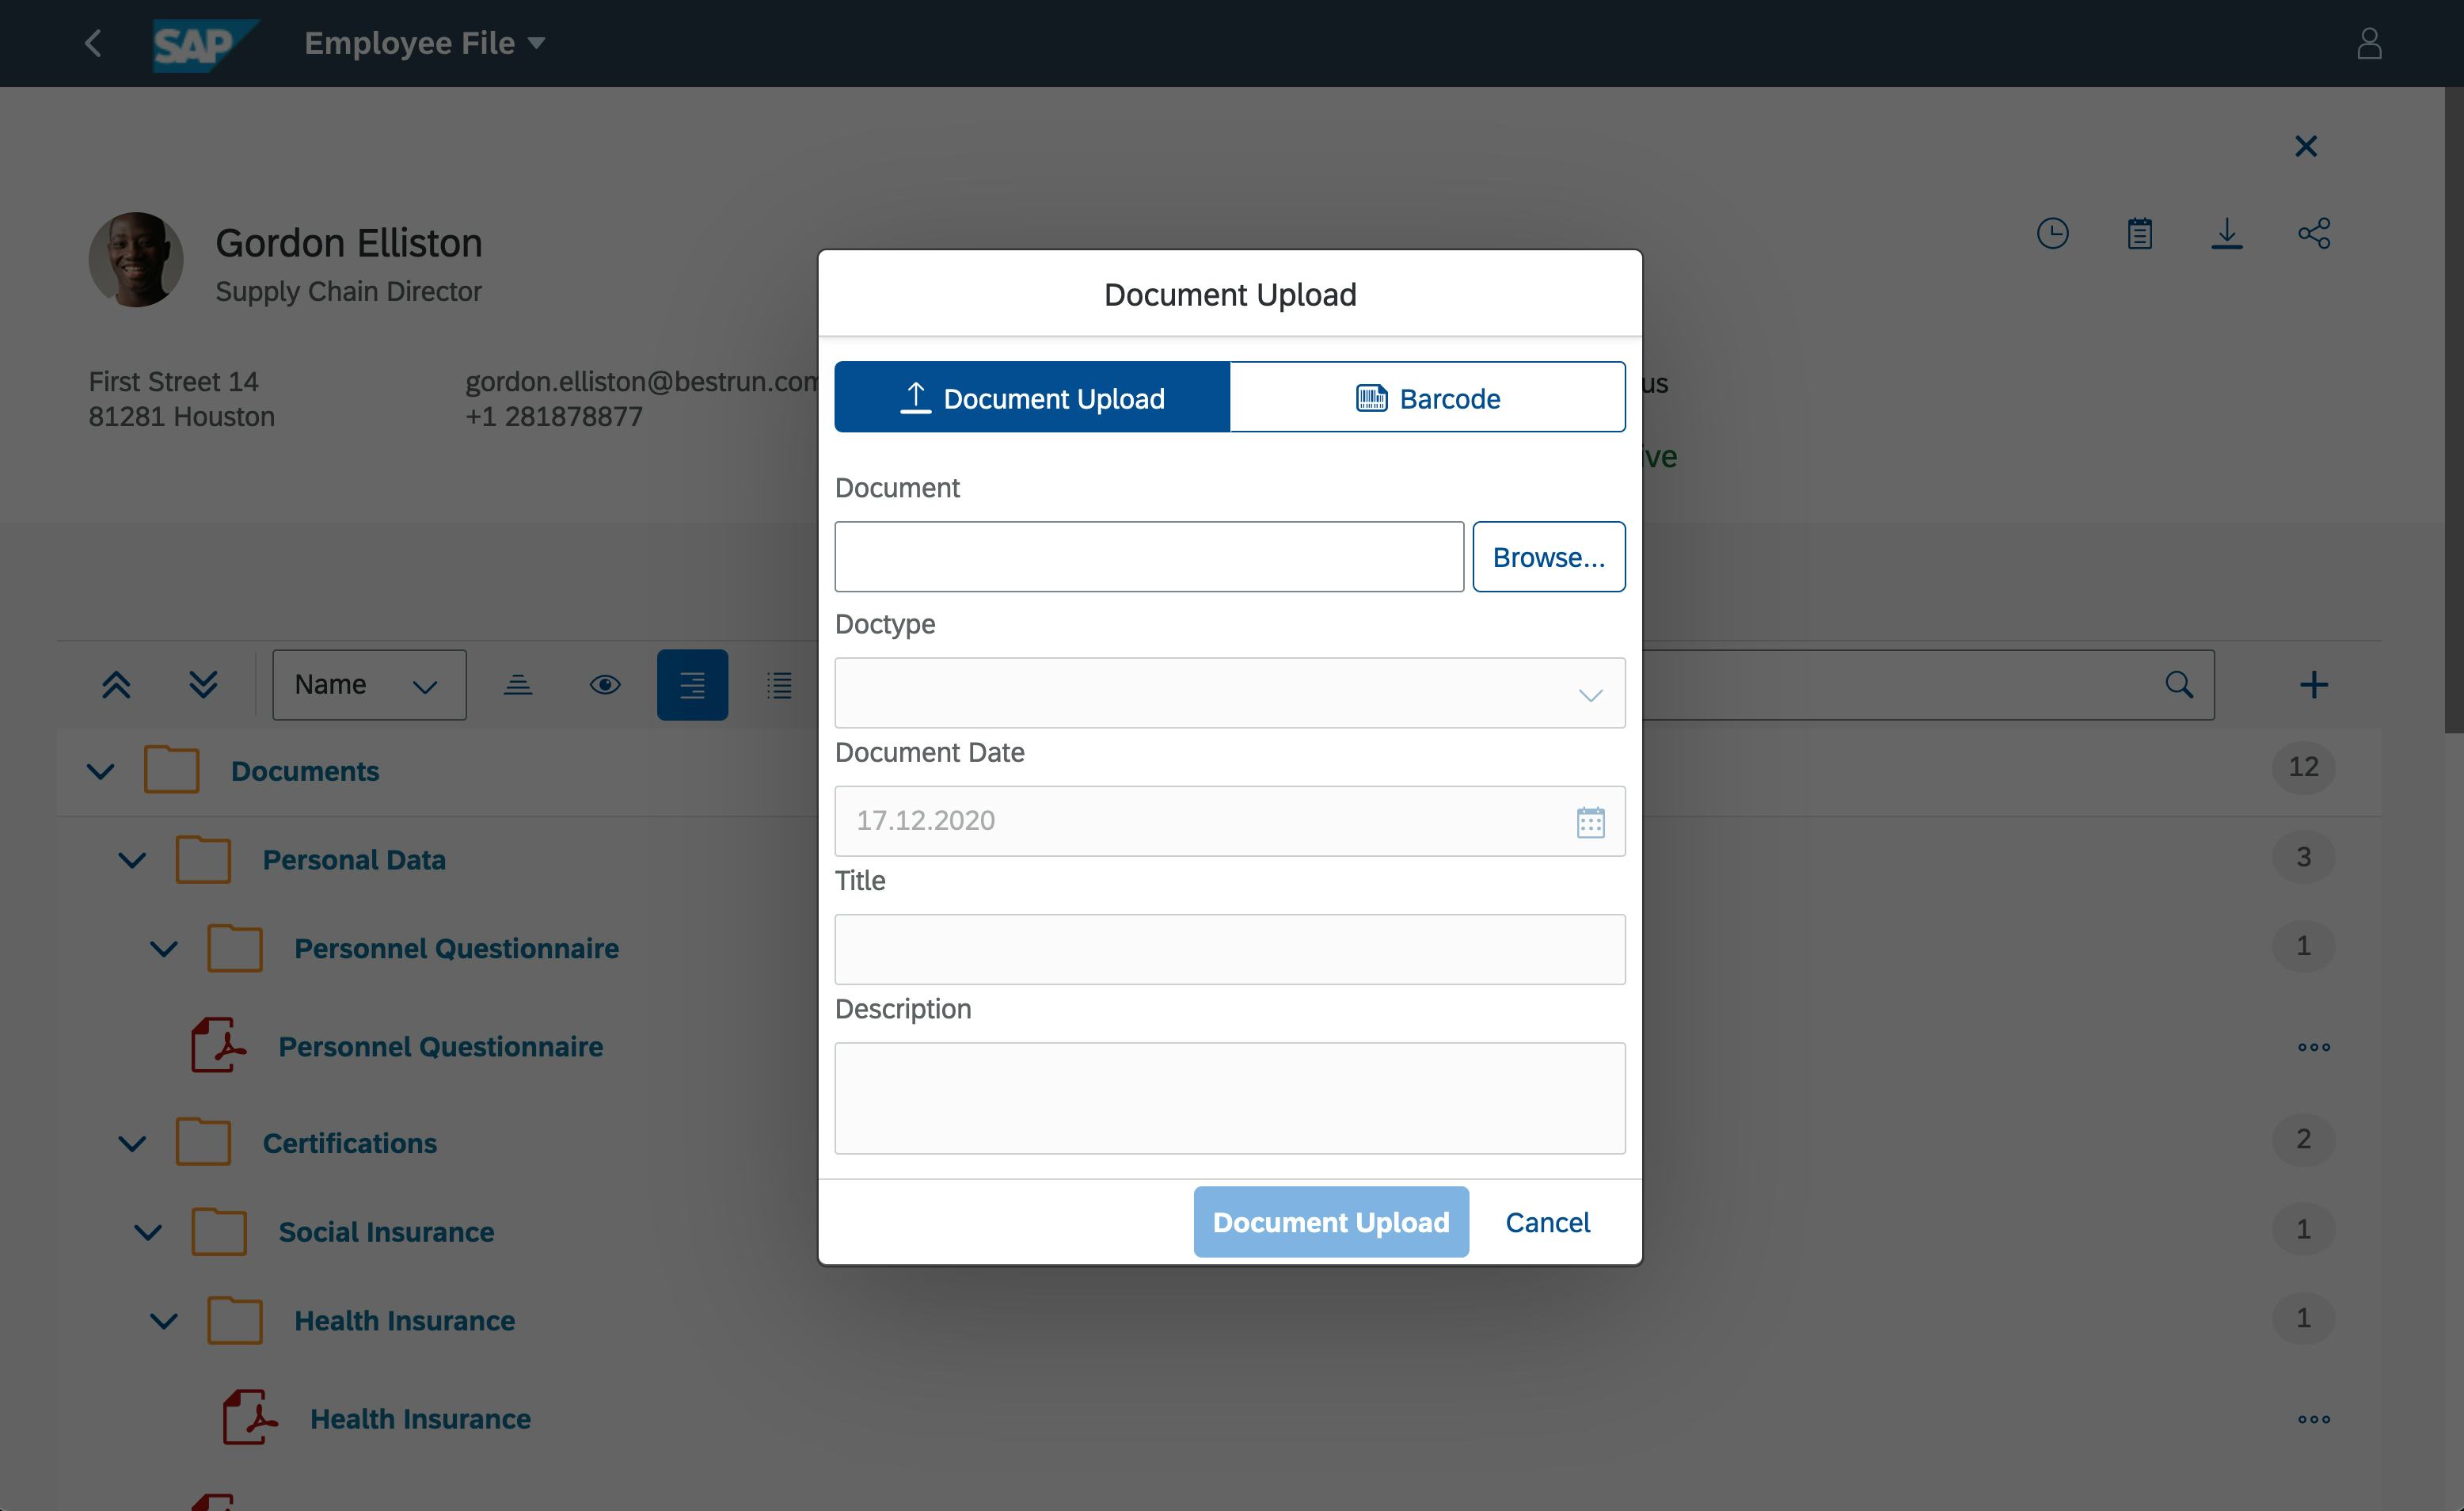Cancel the Document Upload dialog
This screenshot has width=2464, height=1511.
(x=1547, y=1222)
